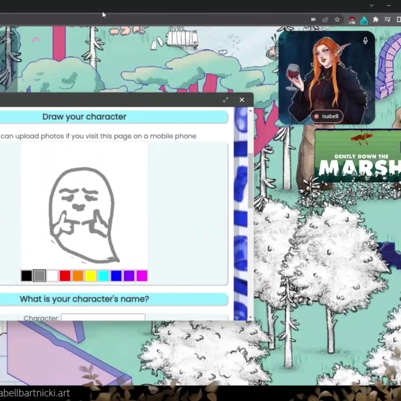
Task: Click the Character name input field
Action: [x=103, y=317]
